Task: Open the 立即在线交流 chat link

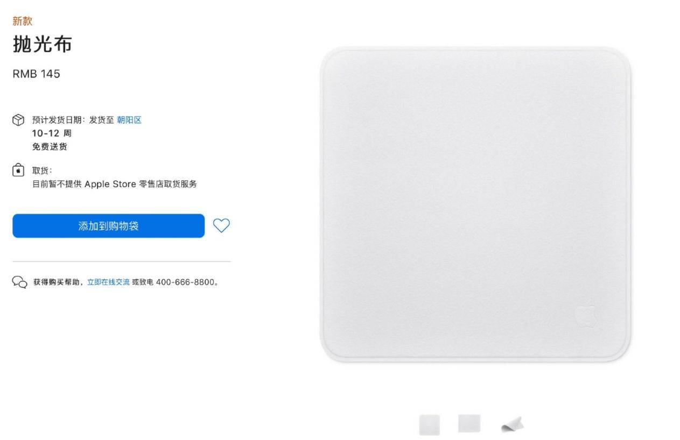Action: point(108,282)
